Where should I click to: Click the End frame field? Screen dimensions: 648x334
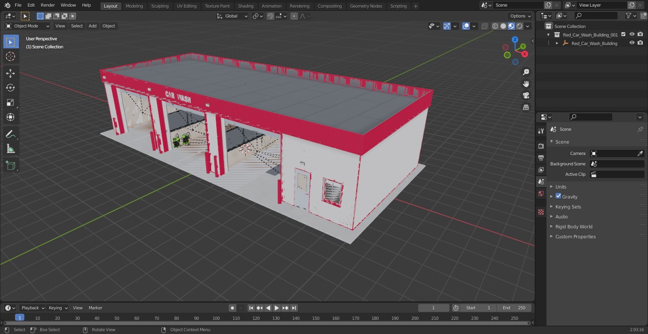tap(514, 308)
